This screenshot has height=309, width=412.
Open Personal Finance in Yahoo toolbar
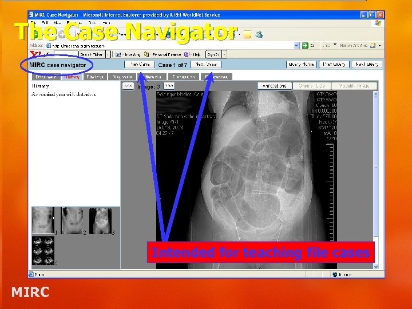tap(163, 54)
